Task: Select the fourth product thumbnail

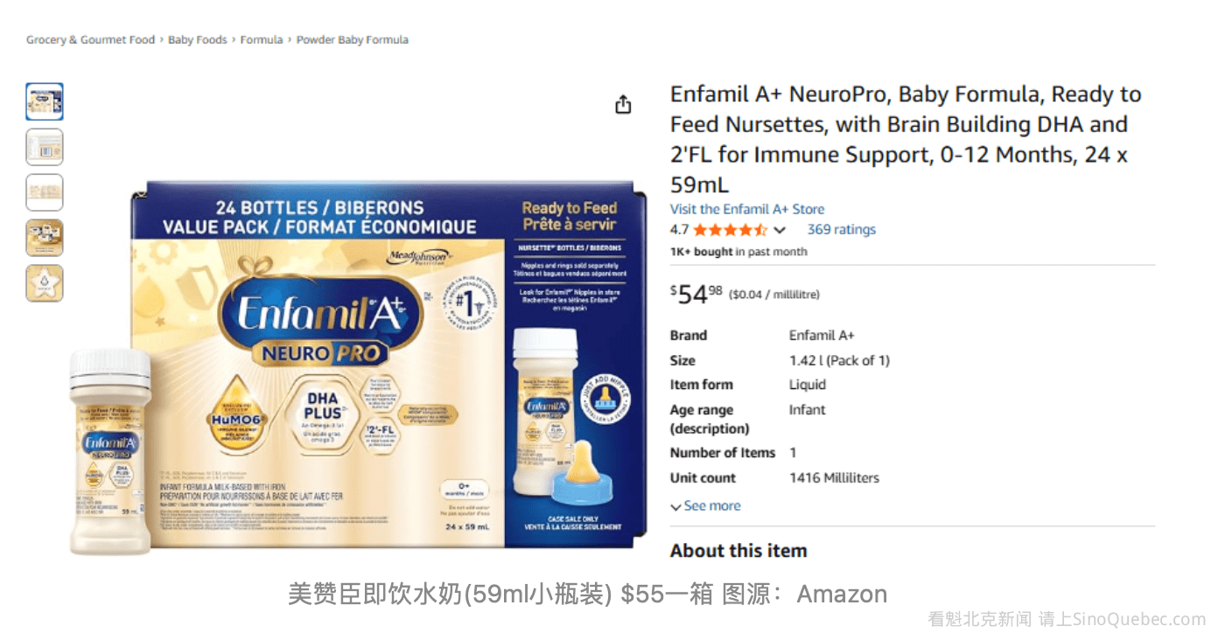Action: click(45, 238)
